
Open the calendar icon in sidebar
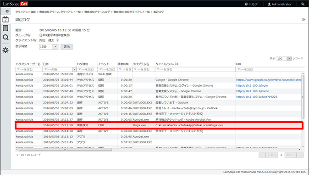(6, 19)
